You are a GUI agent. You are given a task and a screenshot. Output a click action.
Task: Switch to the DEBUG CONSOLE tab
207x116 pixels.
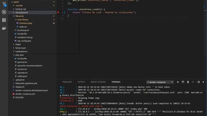[98, 82]
